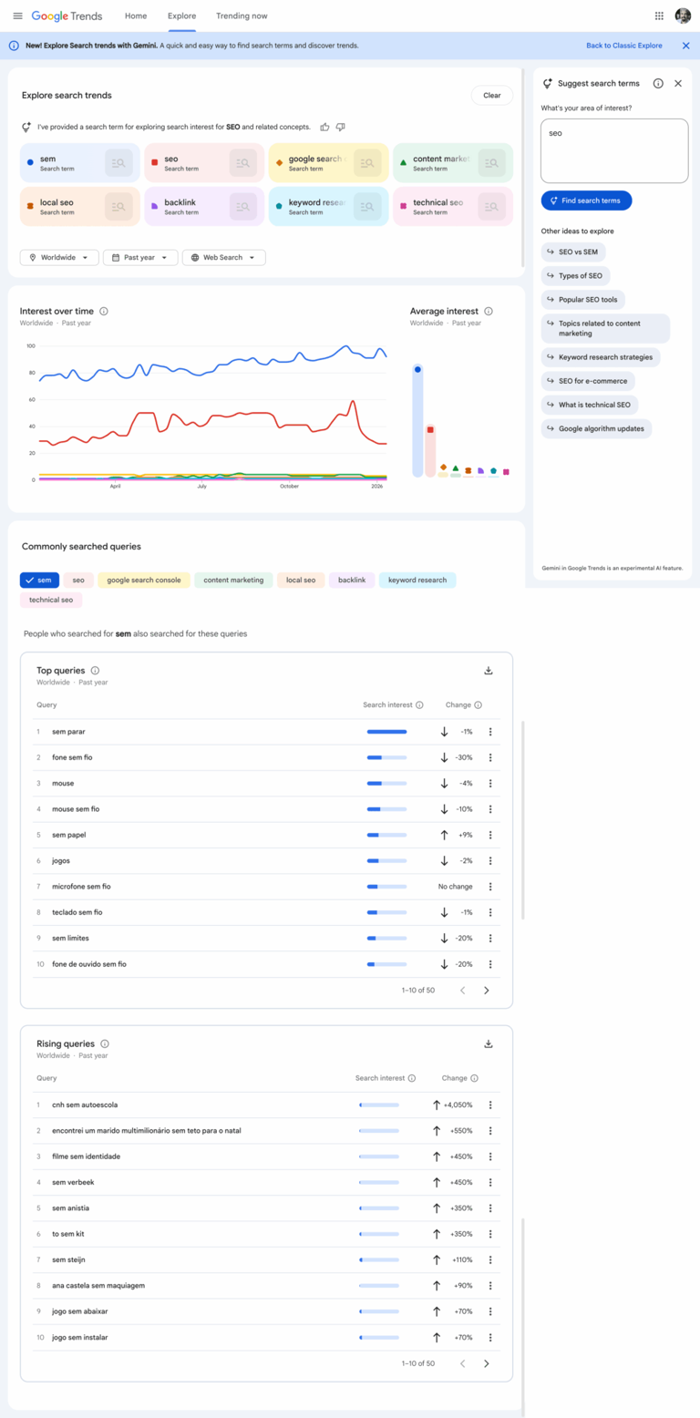Open the Worldwide location dropdown
This screenshot has height=1418, width=700.
(58, 257)
